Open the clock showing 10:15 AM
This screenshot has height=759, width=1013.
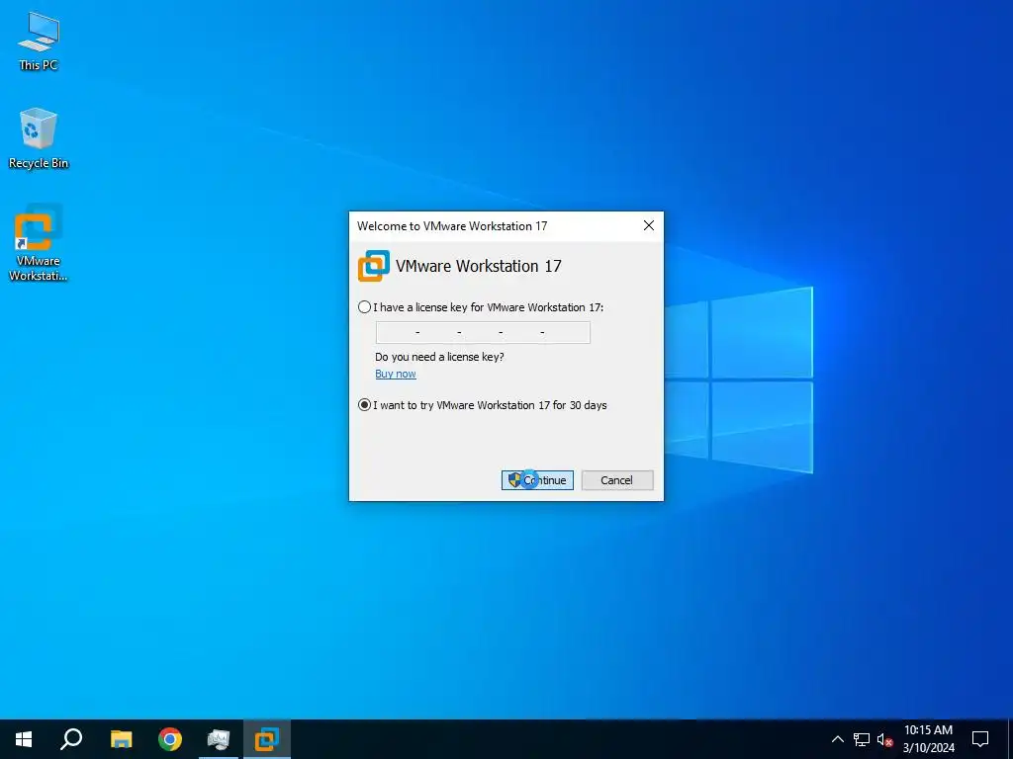(x=928, y=739)
